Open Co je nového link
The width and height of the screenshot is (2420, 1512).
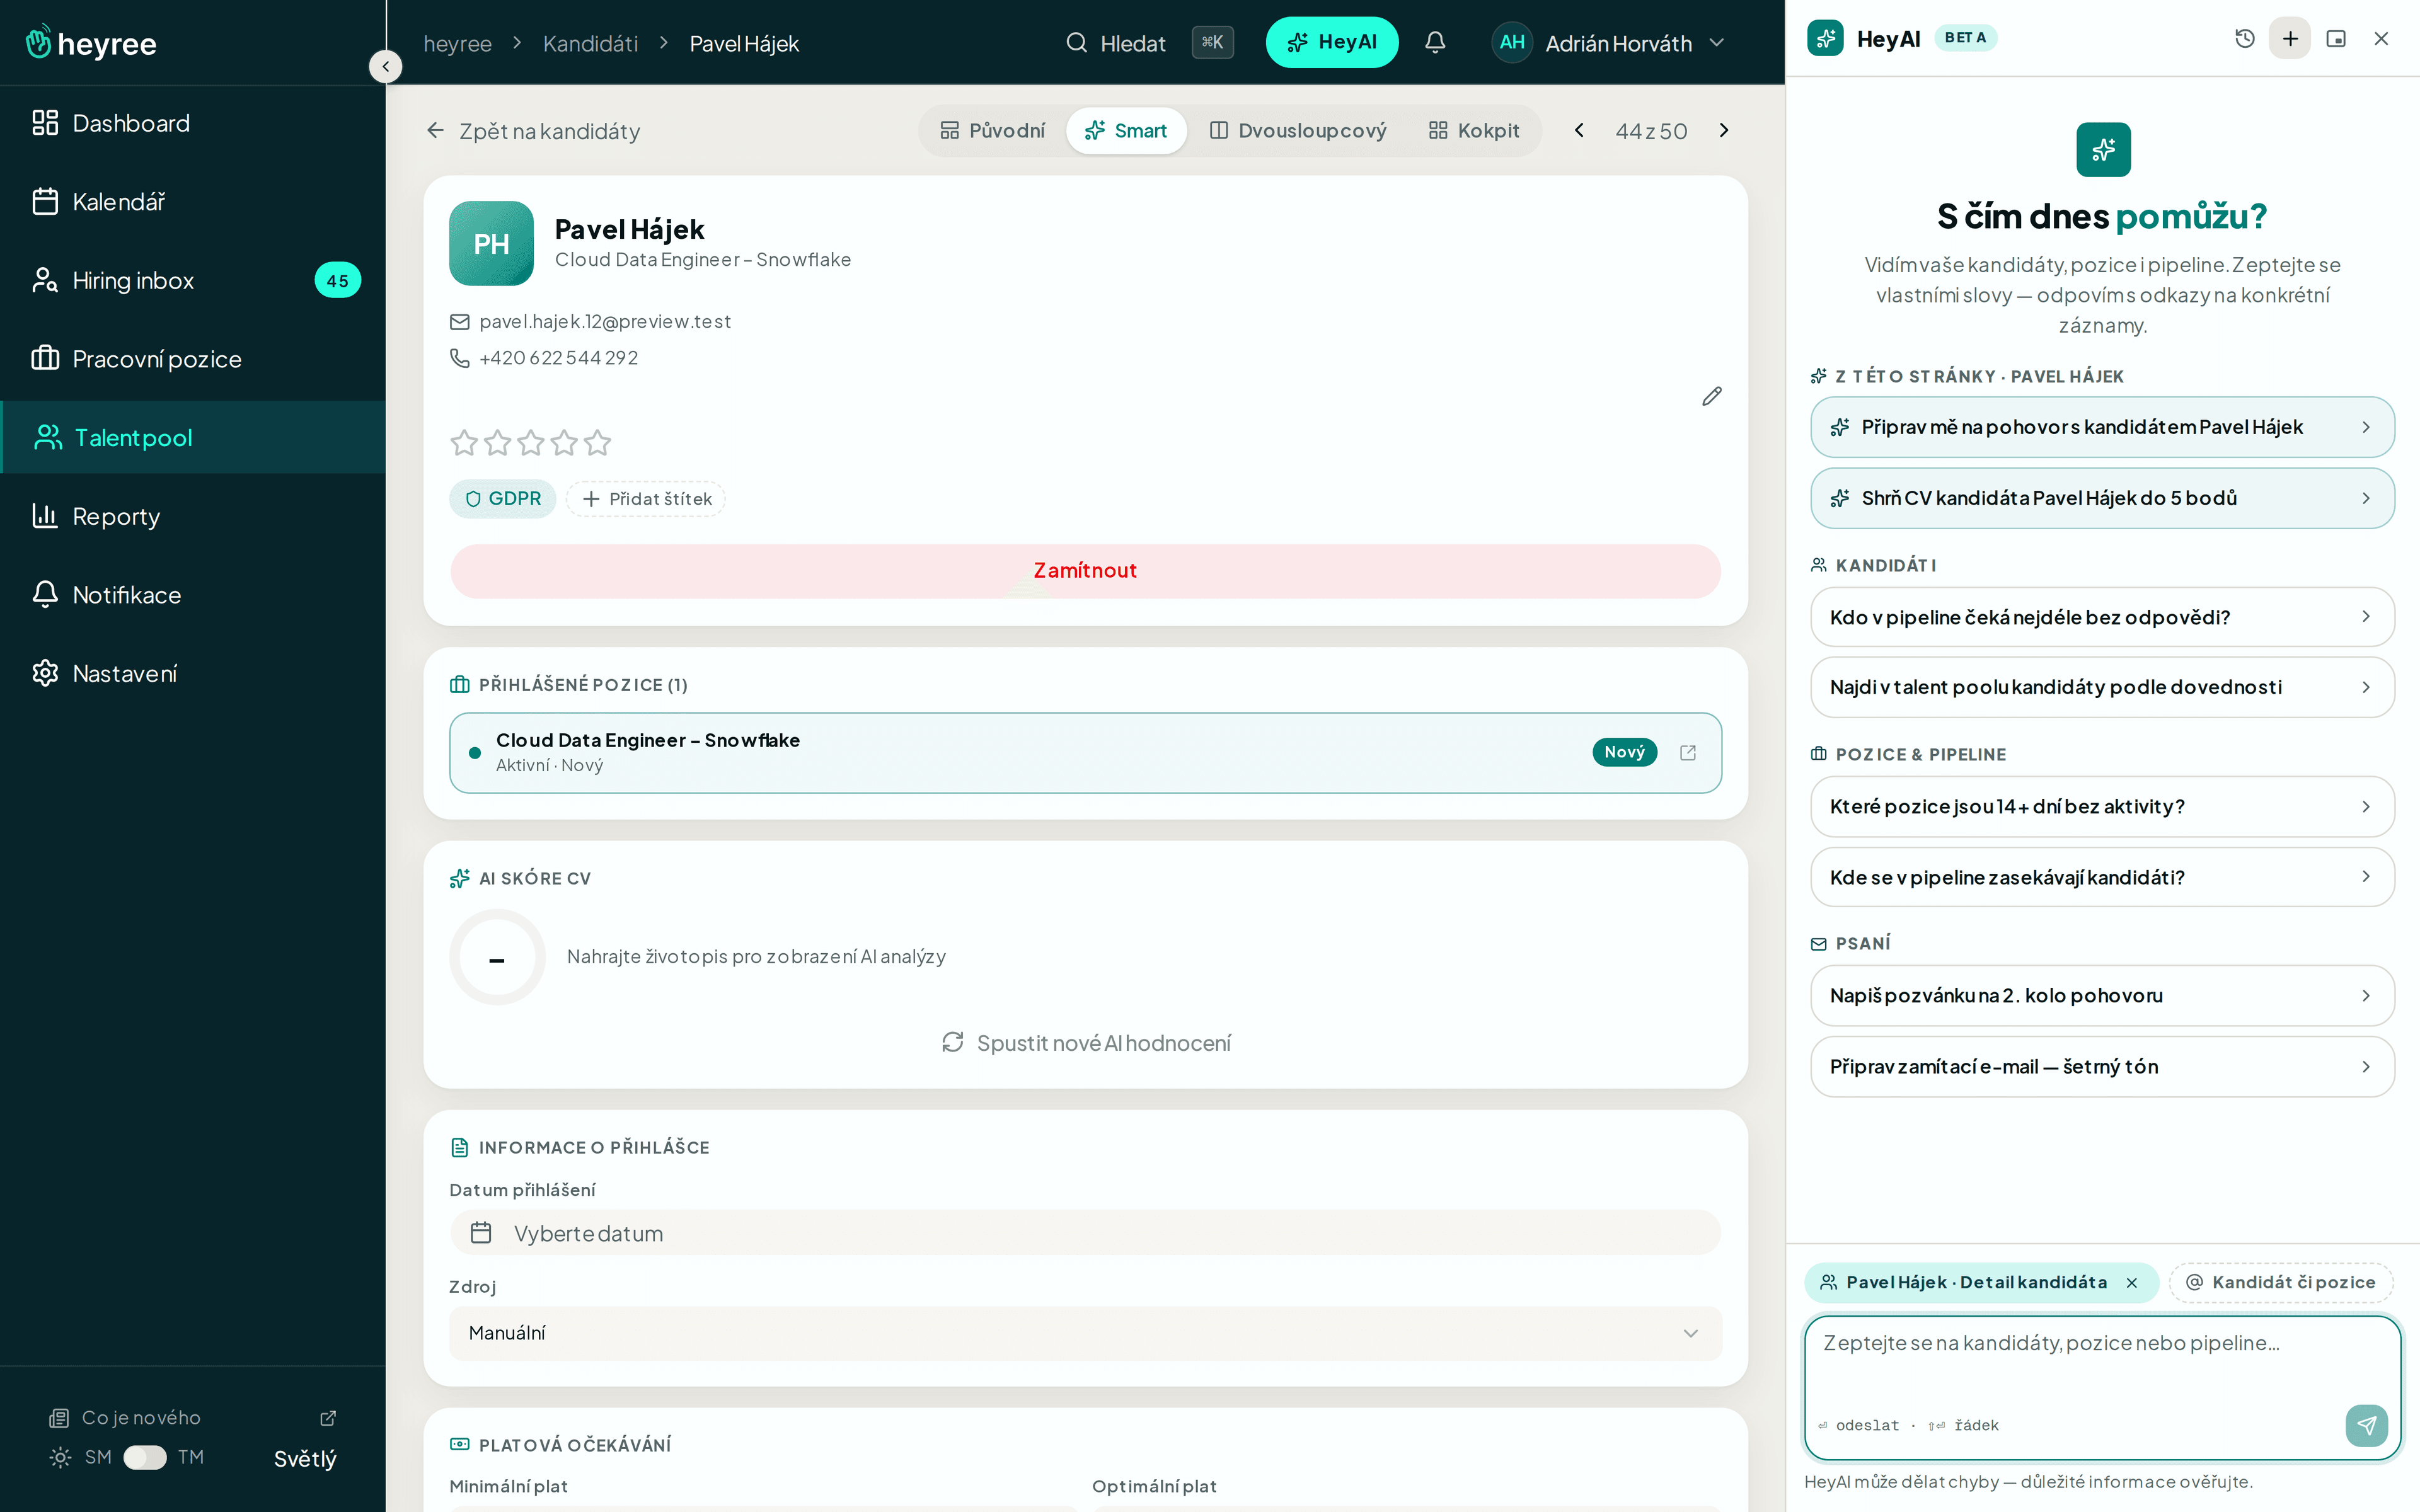tap(193, 1418)
